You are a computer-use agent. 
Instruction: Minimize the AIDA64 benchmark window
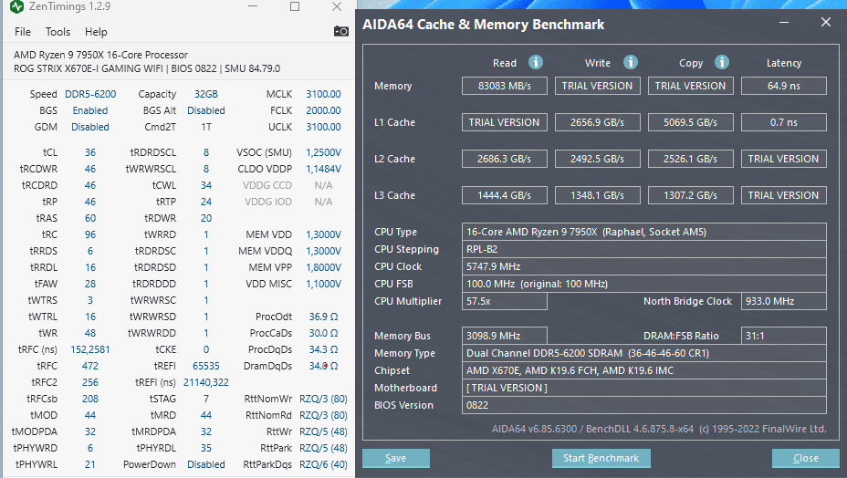tap(784, 23)
